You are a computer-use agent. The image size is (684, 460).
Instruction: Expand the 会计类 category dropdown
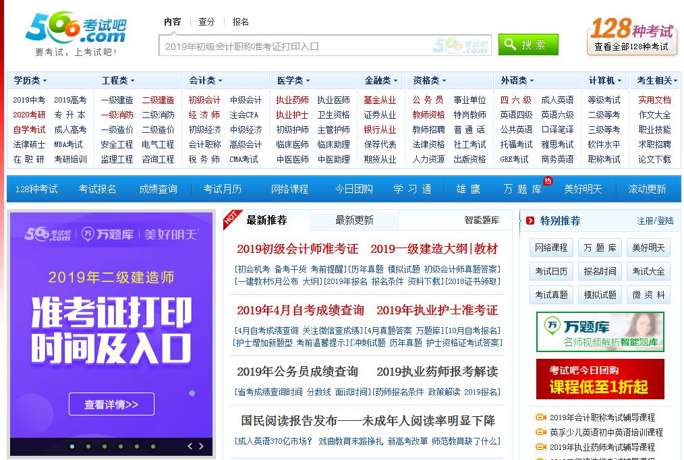(206, 81)
